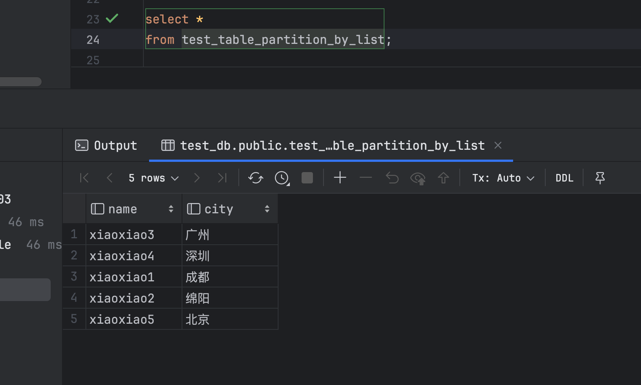The image size is (641, 385).
Task: Select cell xiaoxiao5
Action: click(134, 319)
